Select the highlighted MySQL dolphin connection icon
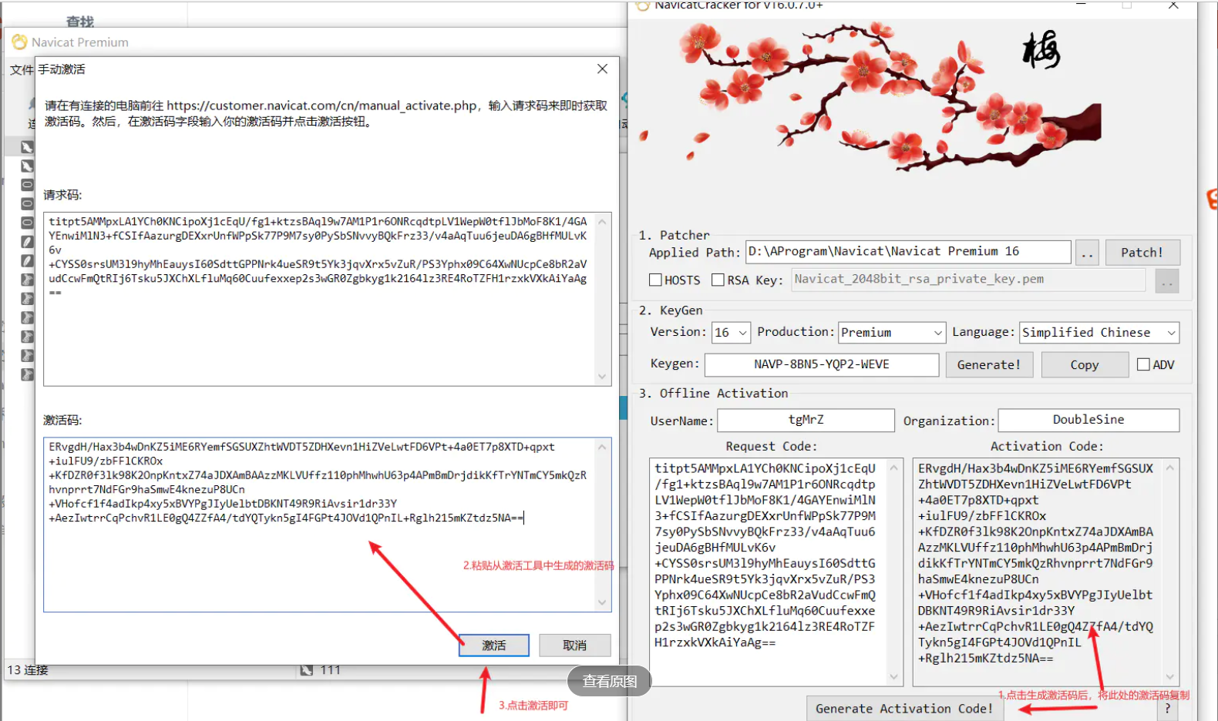Screen dimensions: 1218x721 [27, 146]
